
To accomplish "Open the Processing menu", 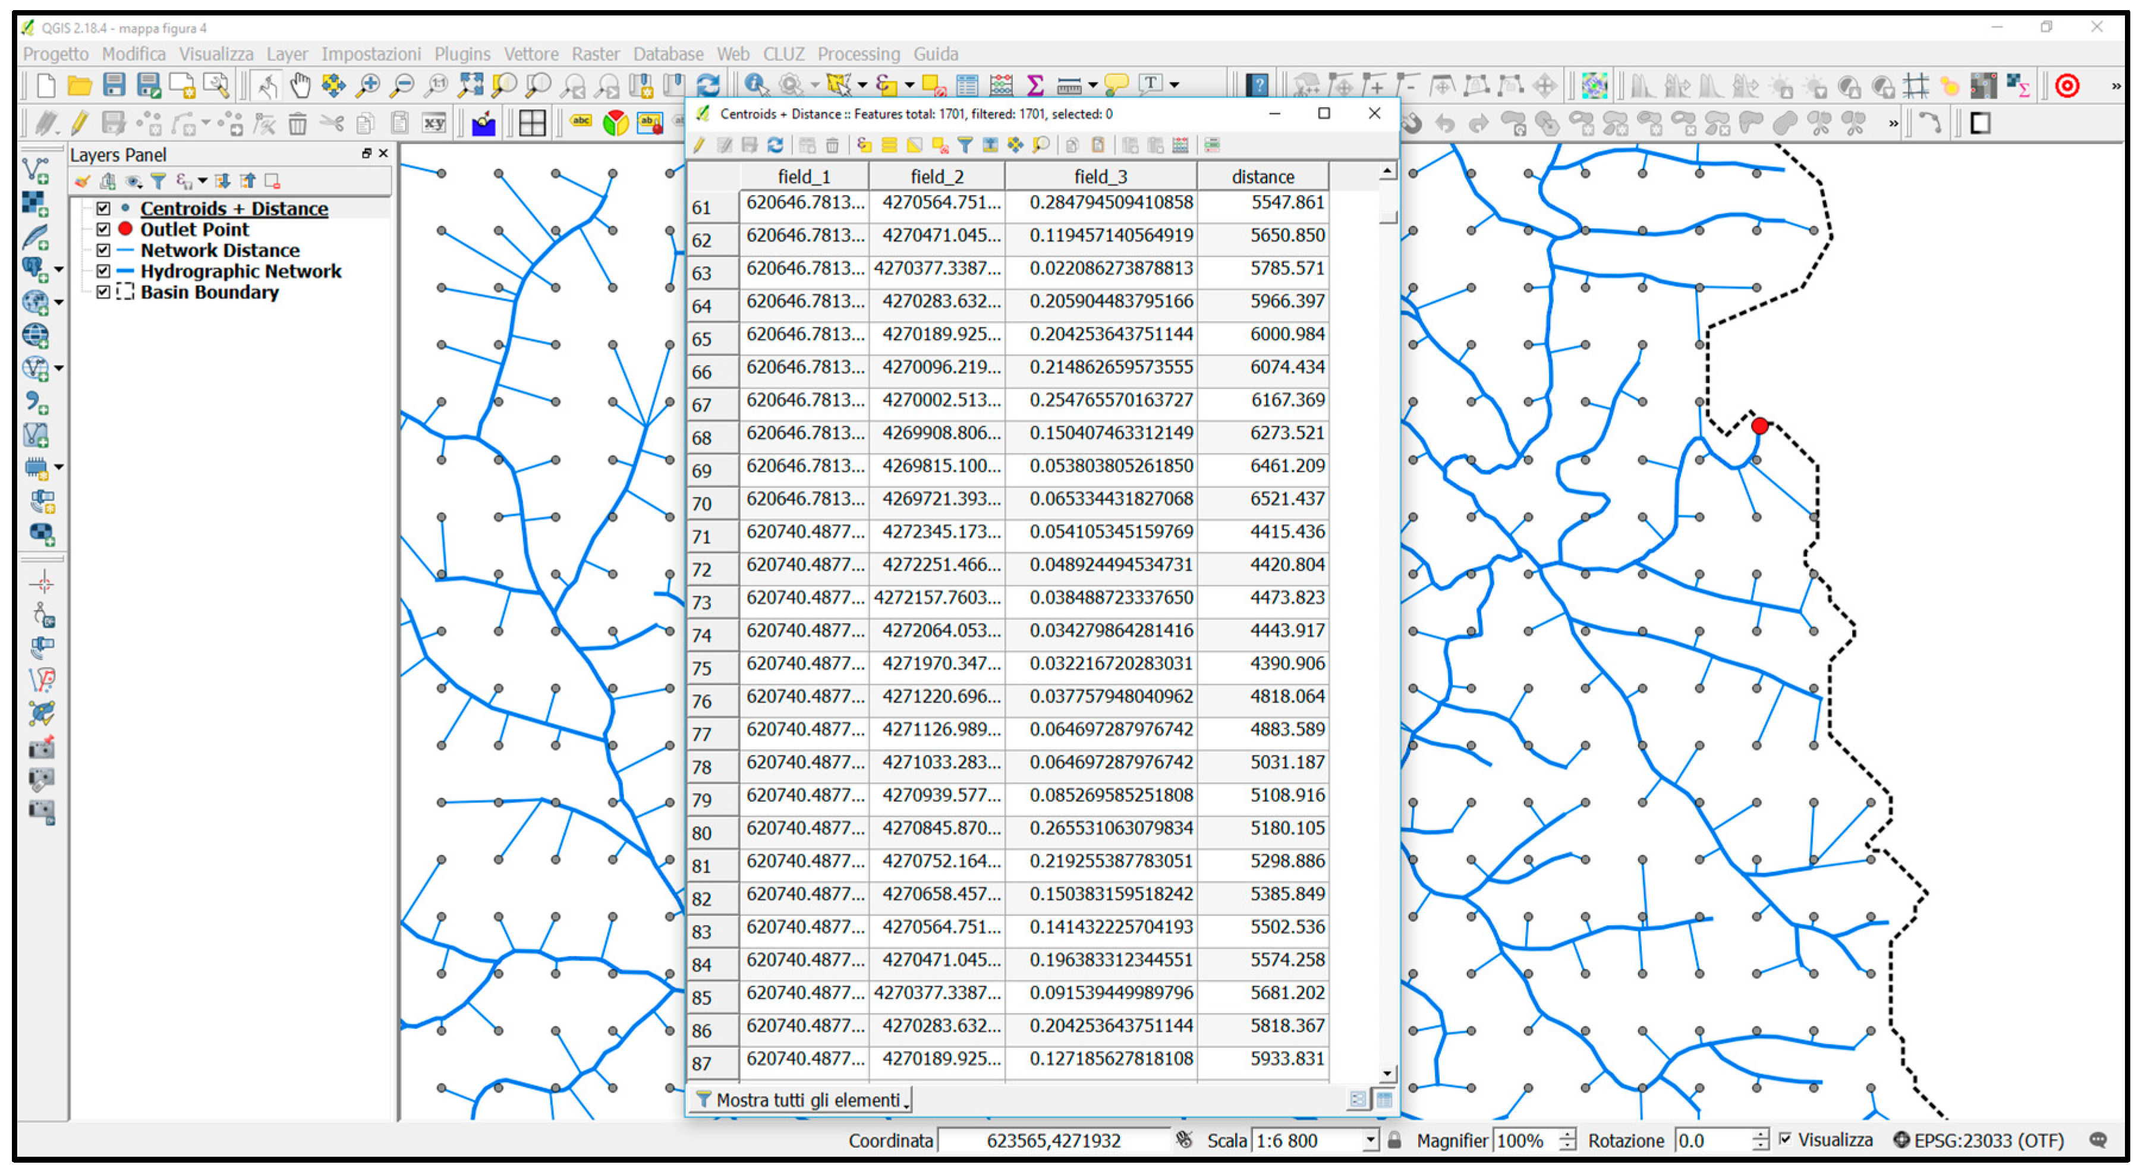I will click(x=858, y=54).
